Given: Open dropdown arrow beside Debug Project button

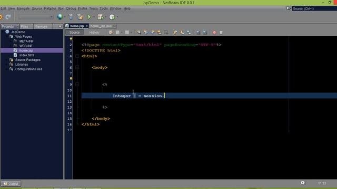Looking at the screenshot, I should coord(105,17).
